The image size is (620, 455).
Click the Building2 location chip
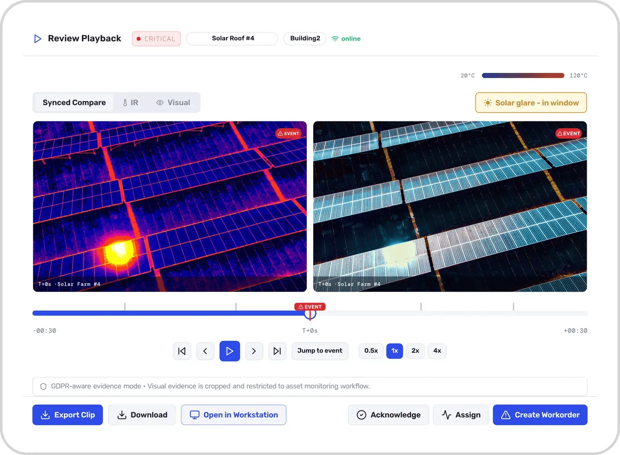pyautogui.click(x=305, y=38)
